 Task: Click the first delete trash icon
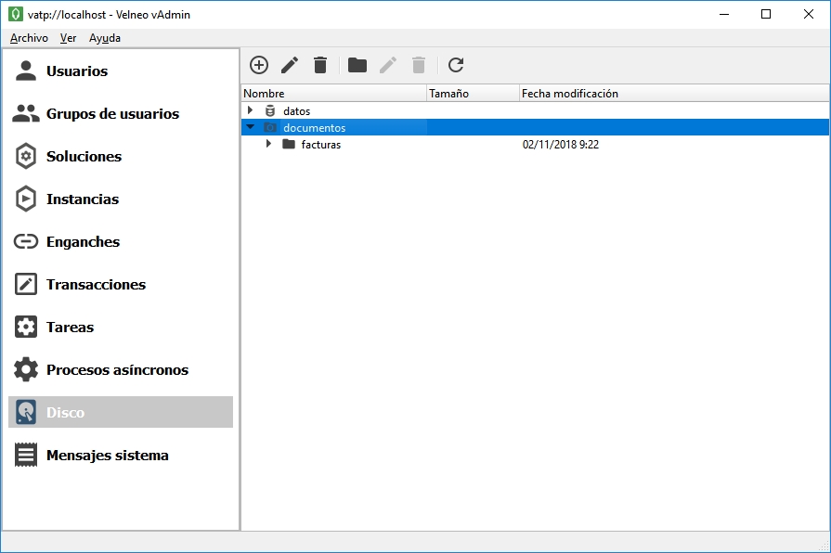[x=320, y=65]
